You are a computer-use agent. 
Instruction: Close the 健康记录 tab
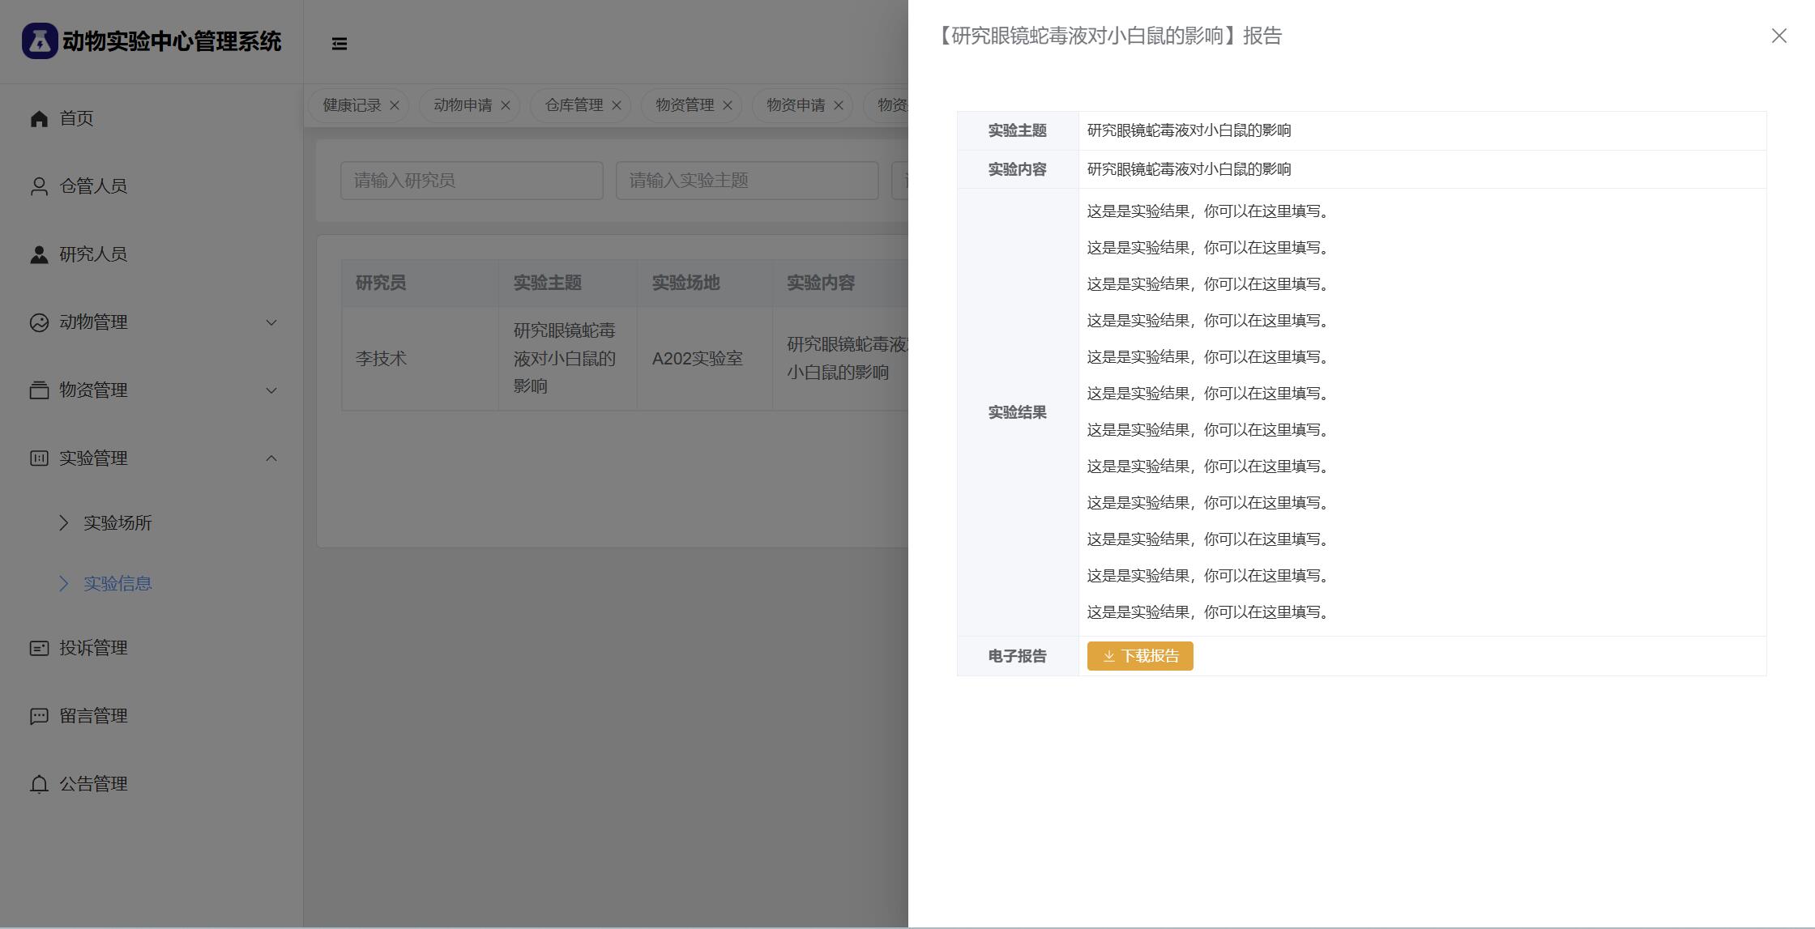pyautogui.click(x=395, y=105)
